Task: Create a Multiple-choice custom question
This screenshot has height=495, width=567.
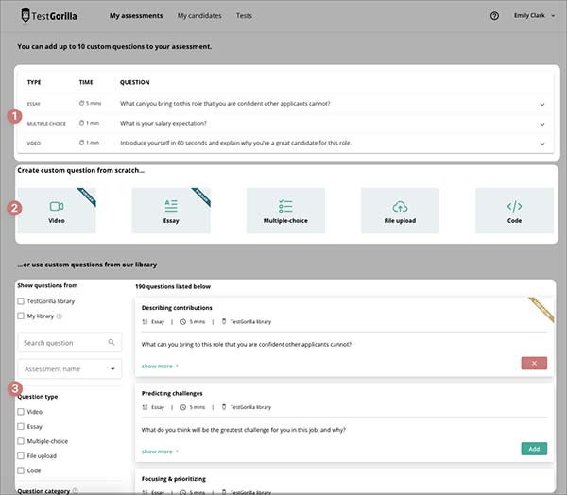Action: point(285,211)
